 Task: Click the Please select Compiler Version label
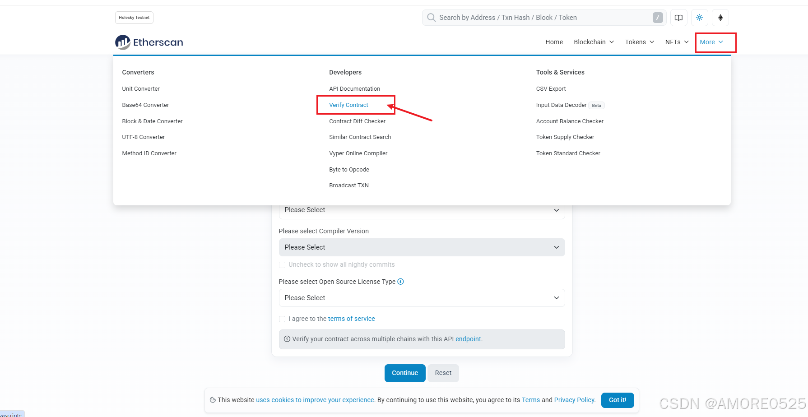(324, 231)
